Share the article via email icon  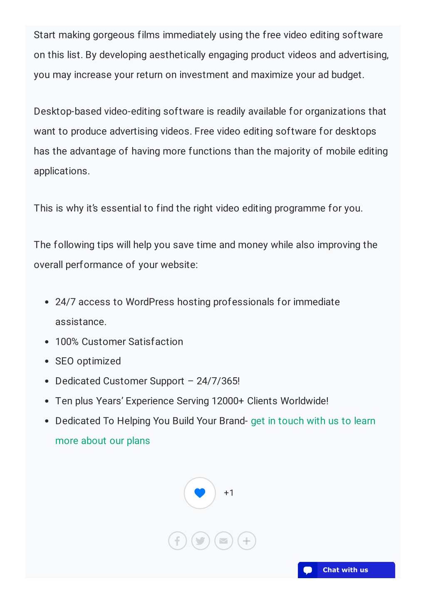(223, 541)
